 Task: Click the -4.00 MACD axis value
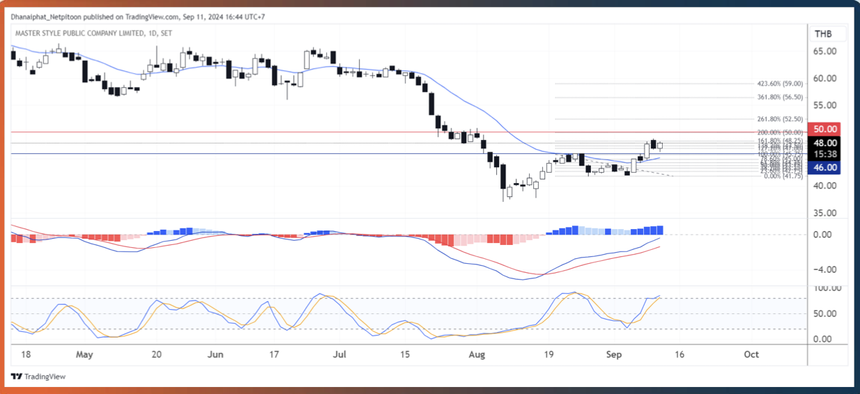click(x=824, y=270)
